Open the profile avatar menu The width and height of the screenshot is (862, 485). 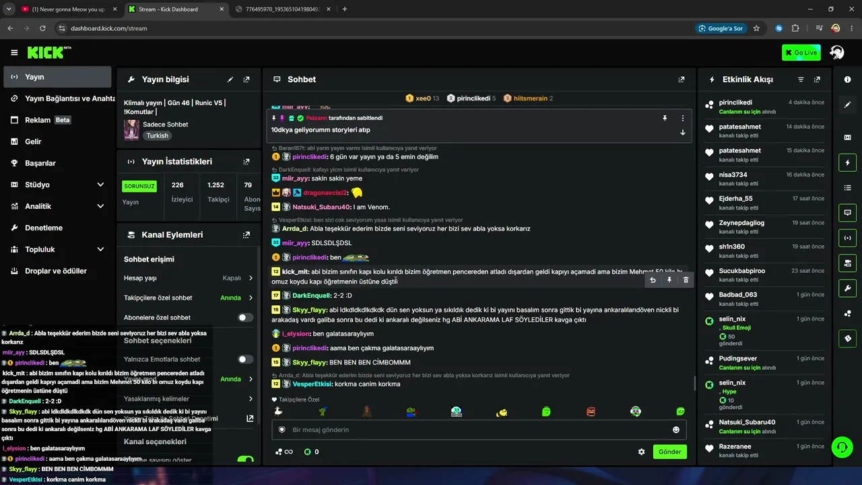837,53
